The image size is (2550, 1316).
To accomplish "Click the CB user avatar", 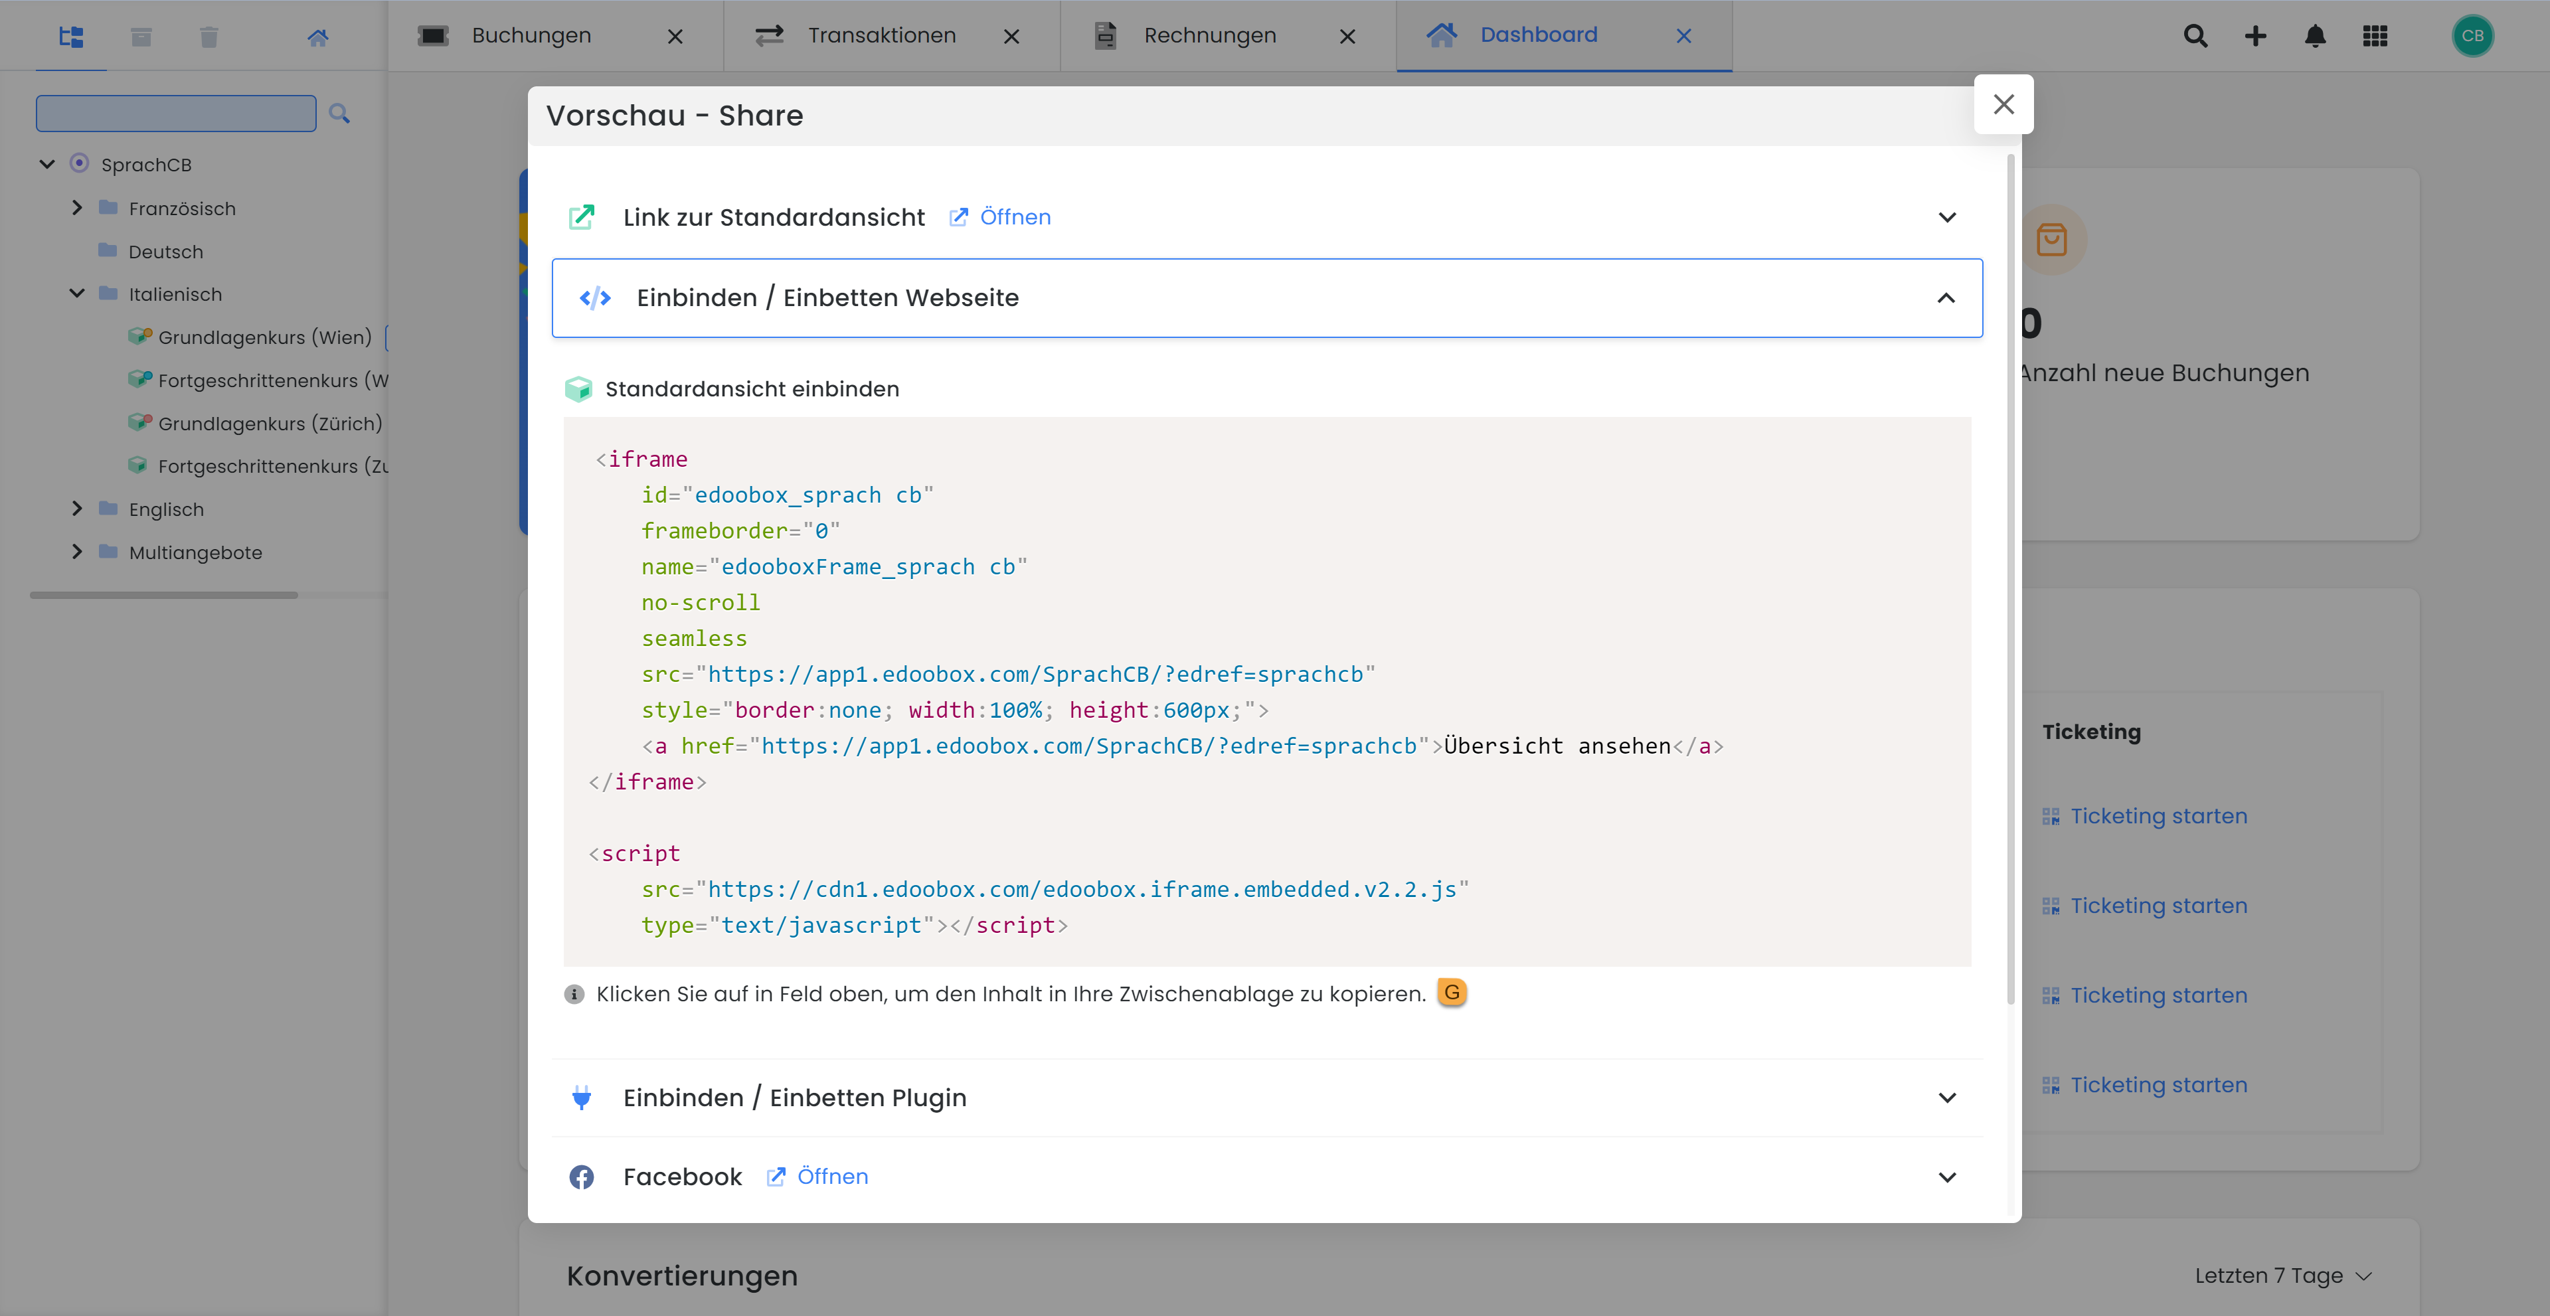I will [x=2472, y=36].
